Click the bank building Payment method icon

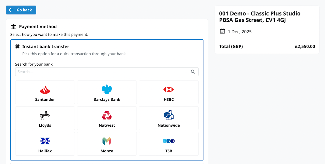point(13,27)
